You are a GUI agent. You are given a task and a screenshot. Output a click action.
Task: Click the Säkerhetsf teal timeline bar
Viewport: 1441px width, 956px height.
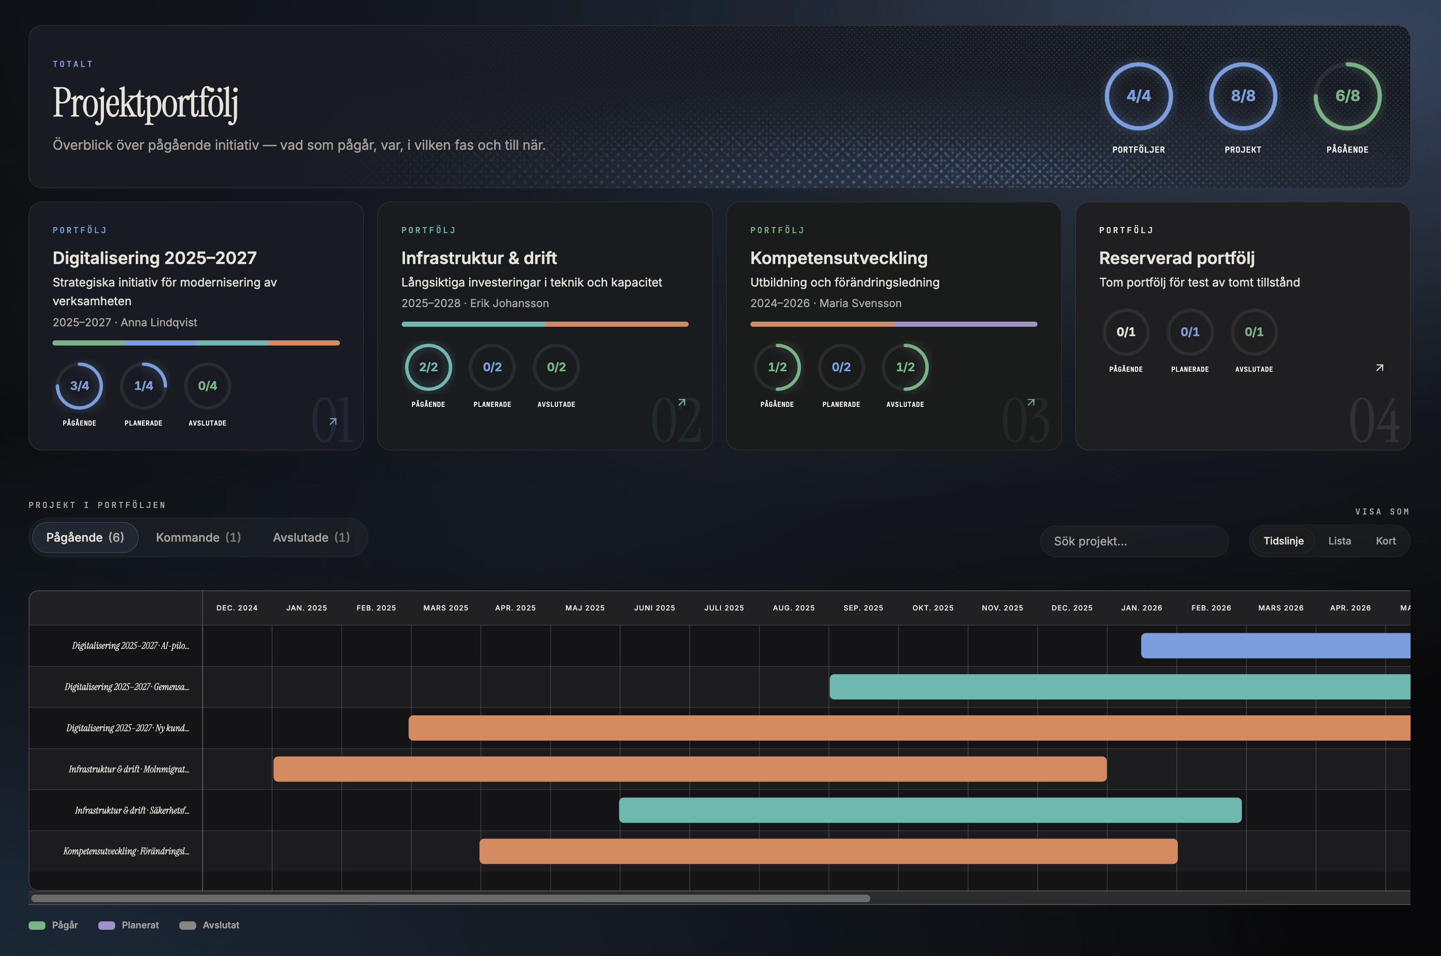tap(930, 810)
